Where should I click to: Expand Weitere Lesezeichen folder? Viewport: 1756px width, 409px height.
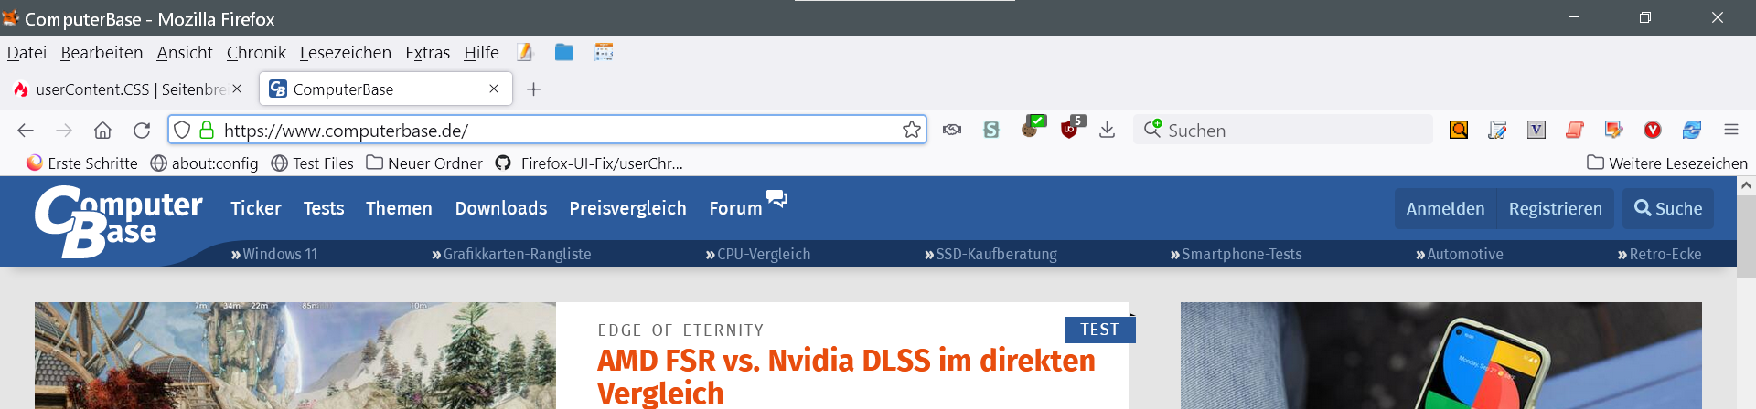point(1667,163)
